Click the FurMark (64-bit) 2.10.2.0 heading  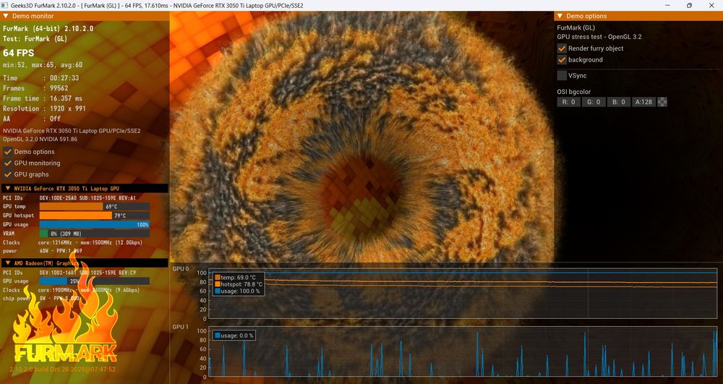(x=48, y=29)
